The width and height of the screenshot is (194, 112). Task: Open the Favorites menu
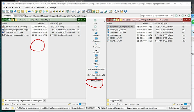click(x=40, y=7)
